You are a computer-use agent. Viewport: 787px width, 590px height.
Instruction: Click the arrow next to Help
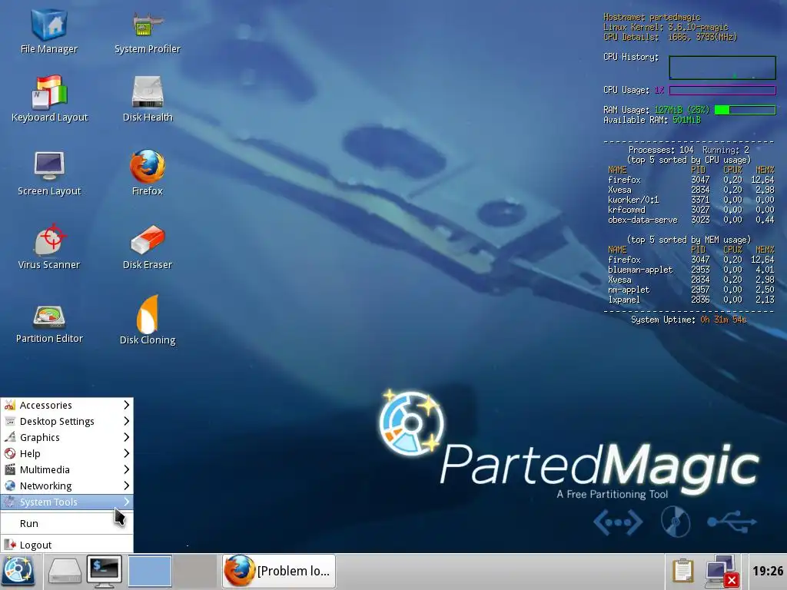point(127,453)
